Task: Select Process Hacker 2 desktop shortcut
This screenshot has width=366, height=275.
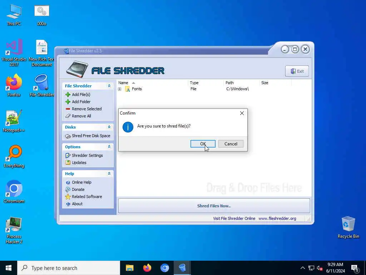Action: (x=14, y=230)
